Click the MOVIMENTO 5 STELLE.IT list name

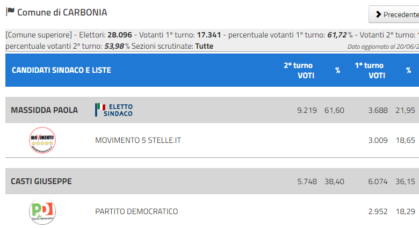pos(138,140)
